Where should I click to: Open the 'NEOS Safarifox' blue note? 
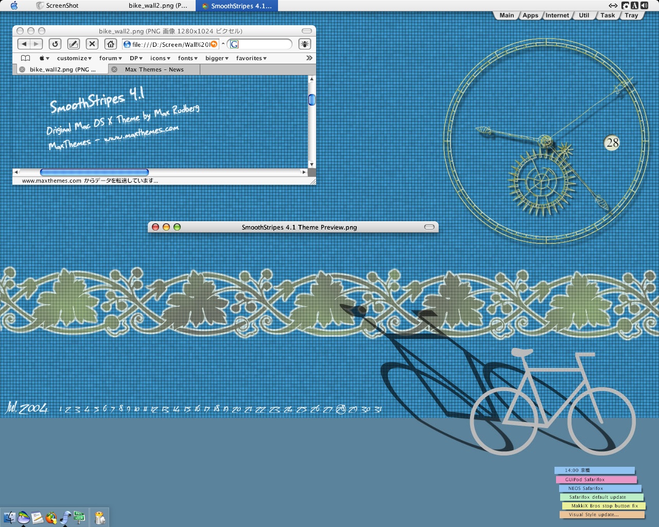600,488
